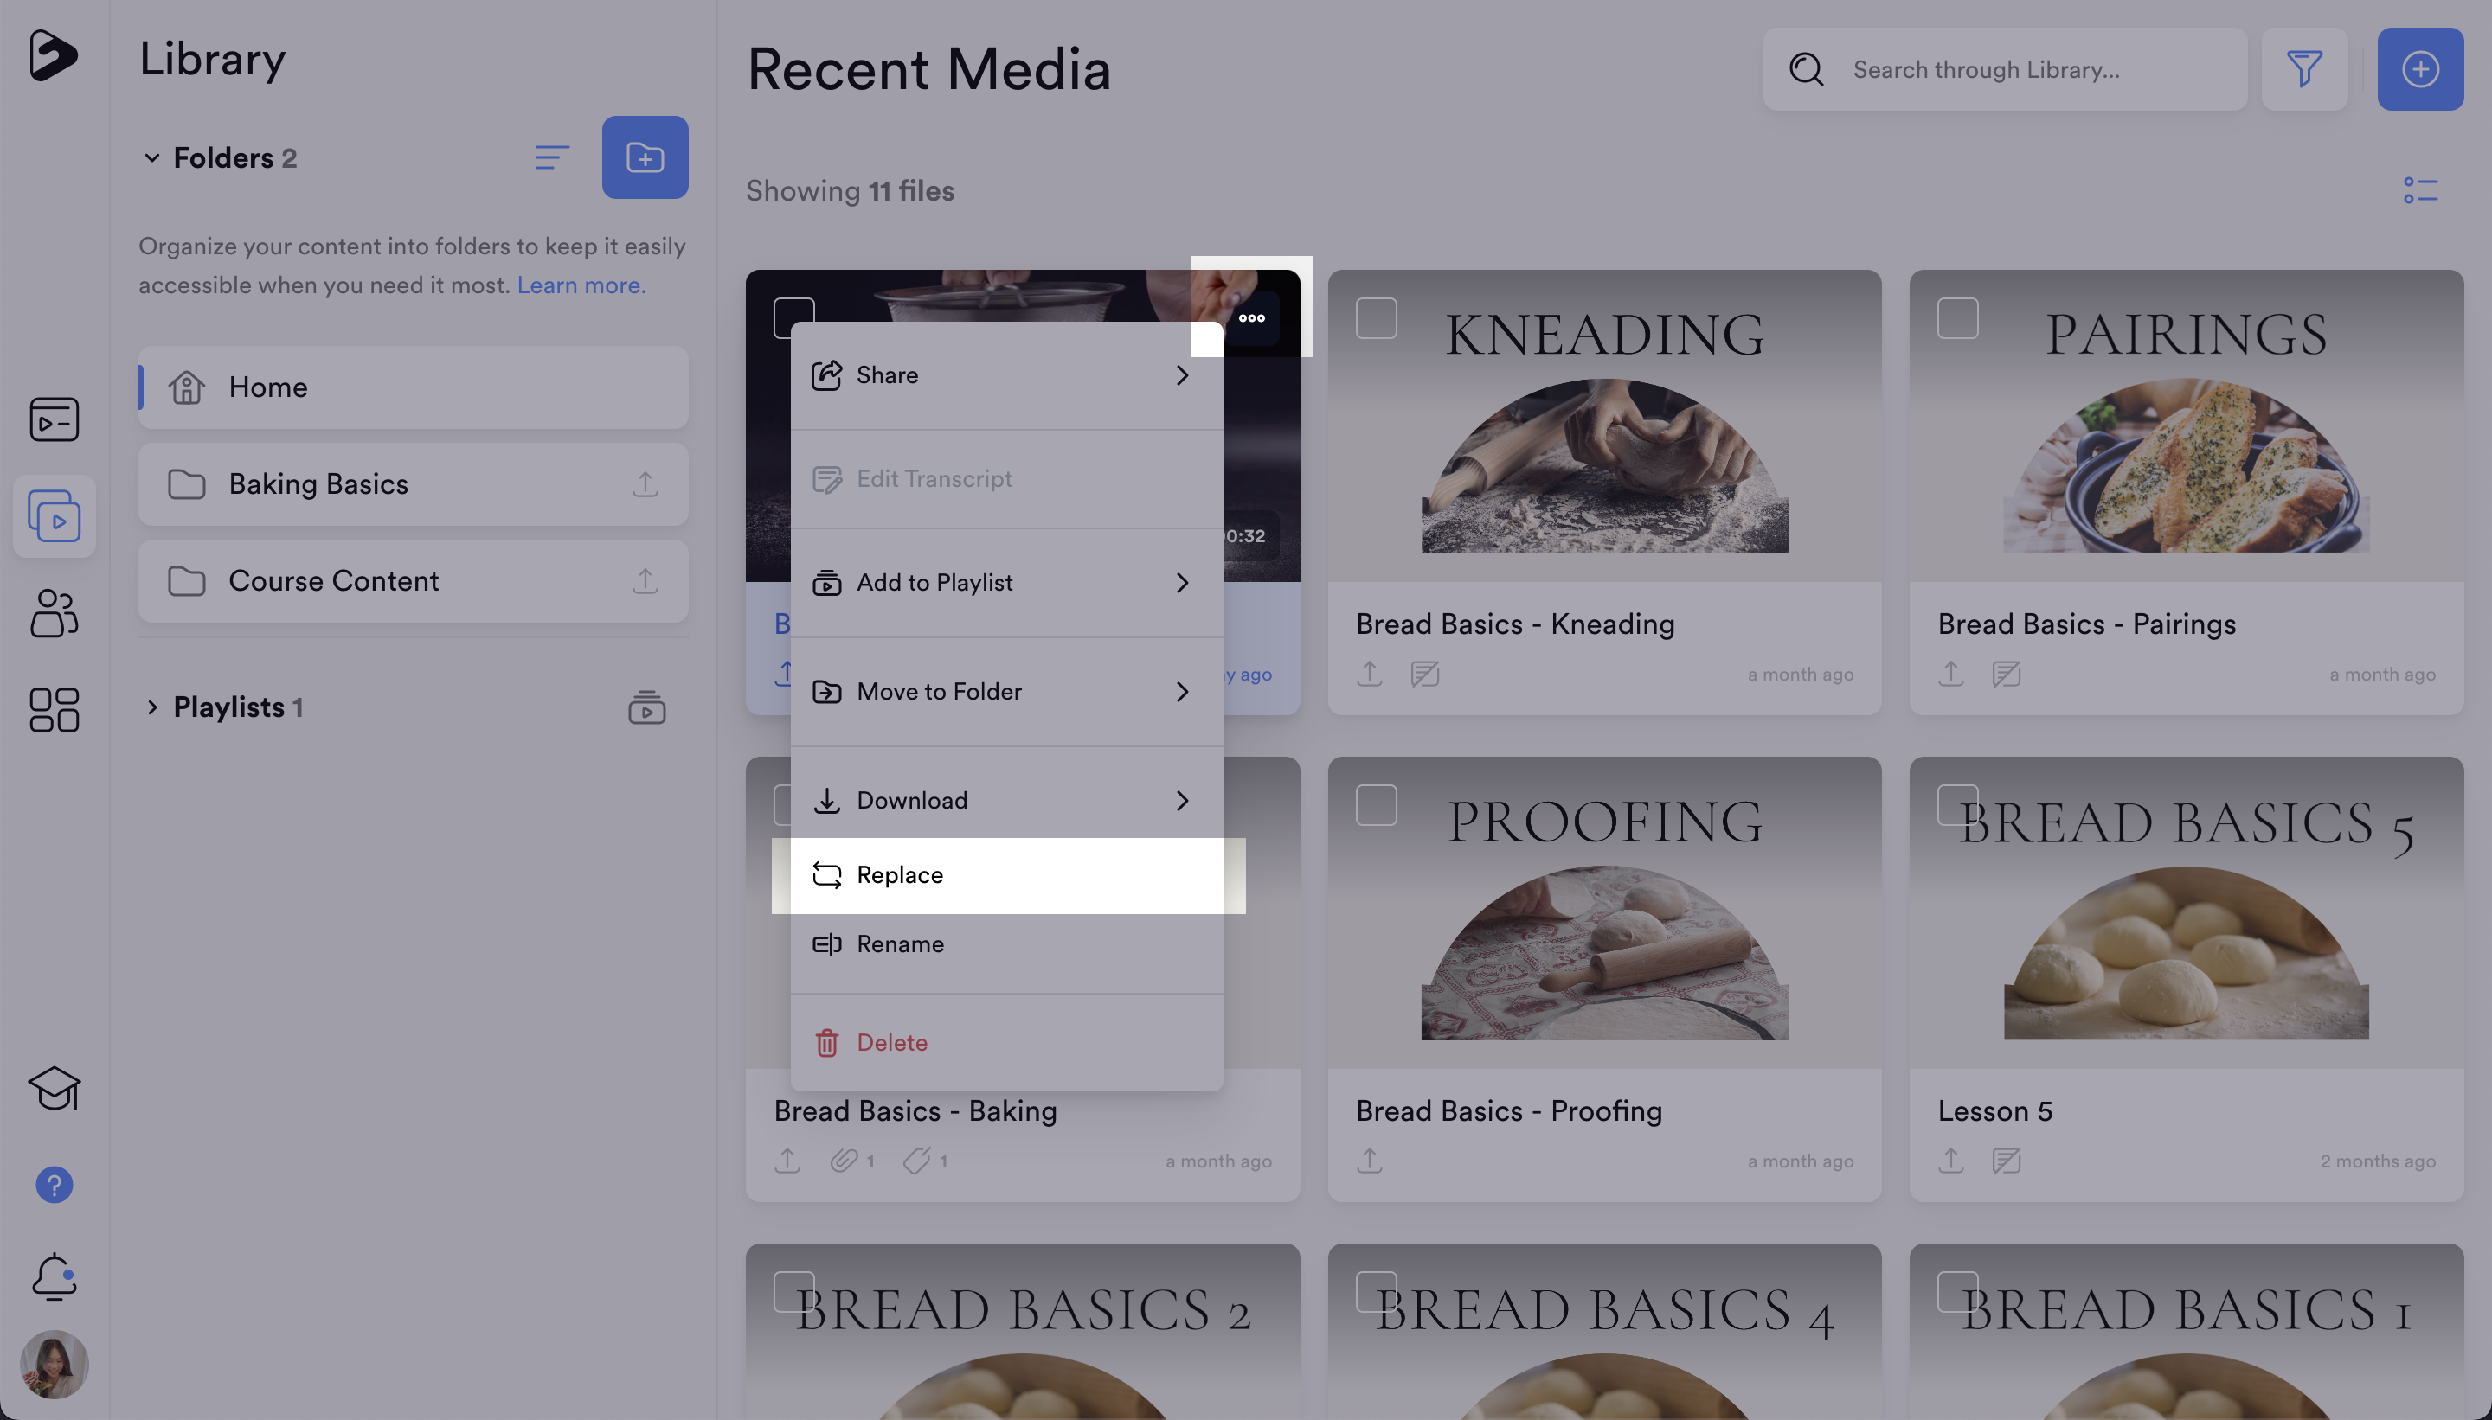Click the new folder icon button
This screenshot has width=2492, height=1420.
[x=644, y=157]
